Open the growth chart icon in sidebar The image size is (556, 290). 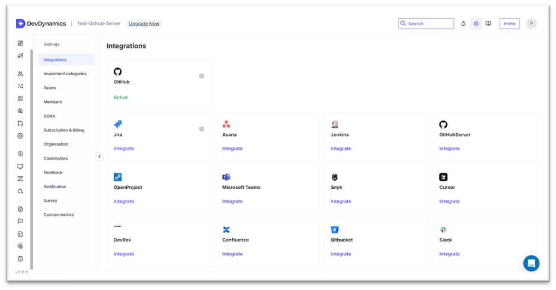point(20,56)
